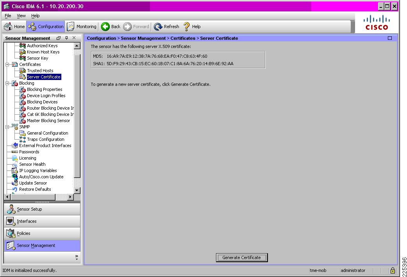The height and width of the screenshot is (277, 407).
Task: Click the Sensor Key icon
Action: 23,58
